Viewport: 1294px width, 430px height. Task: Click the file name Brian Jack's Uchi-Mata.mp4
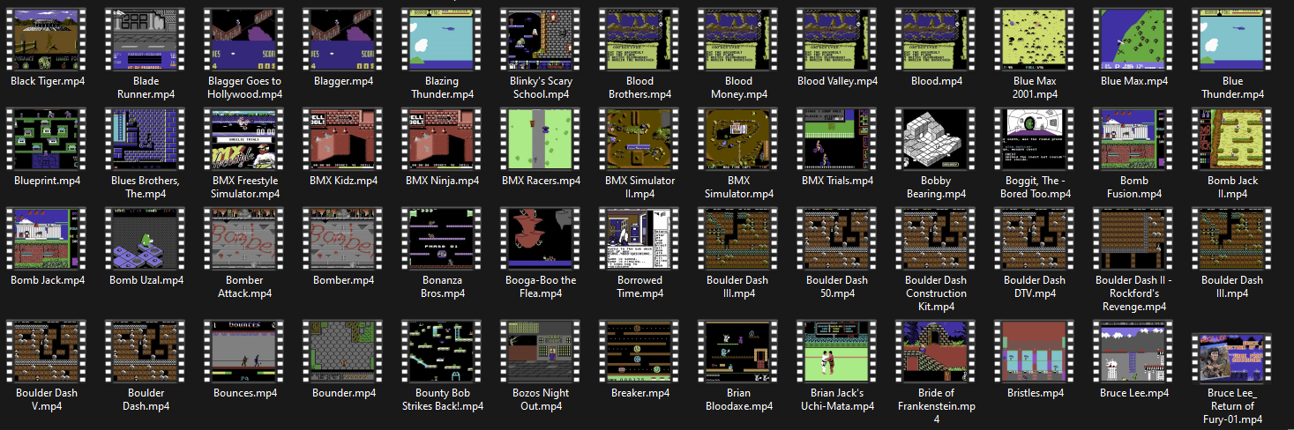tap(838, 399)
